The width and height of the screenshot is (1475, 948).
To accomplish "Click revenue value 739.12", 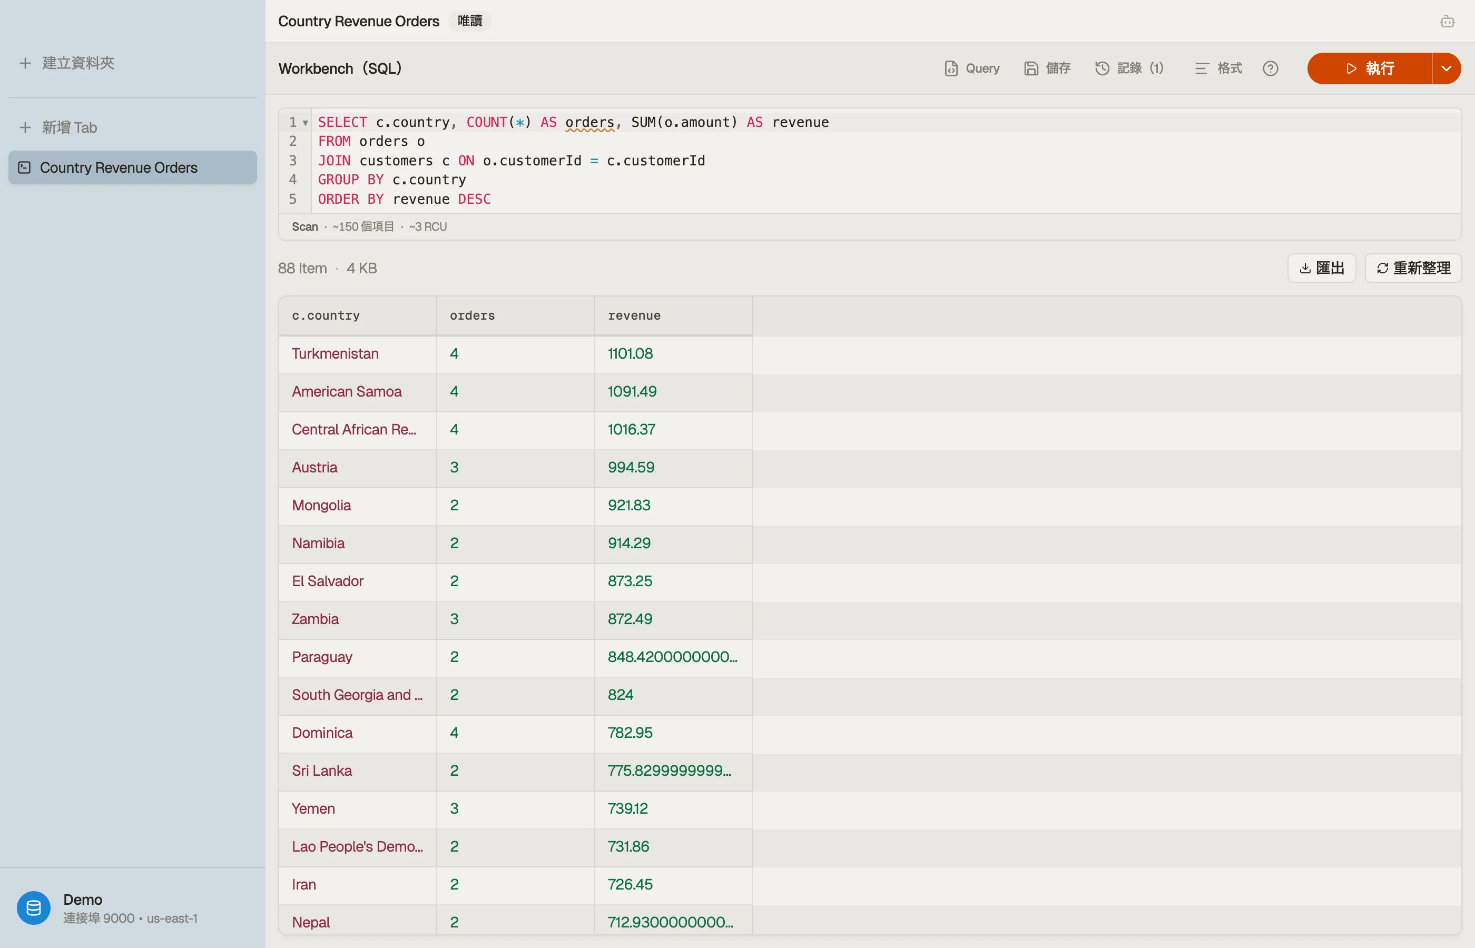I will click(628, 809).
